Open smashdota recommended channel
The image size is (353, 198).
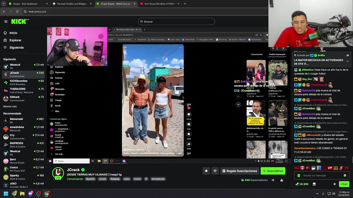coord(23,128)
